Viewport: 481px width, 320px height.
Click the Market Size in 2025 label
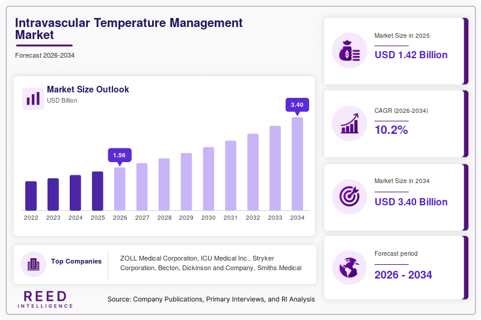click(x=402, y=36)
